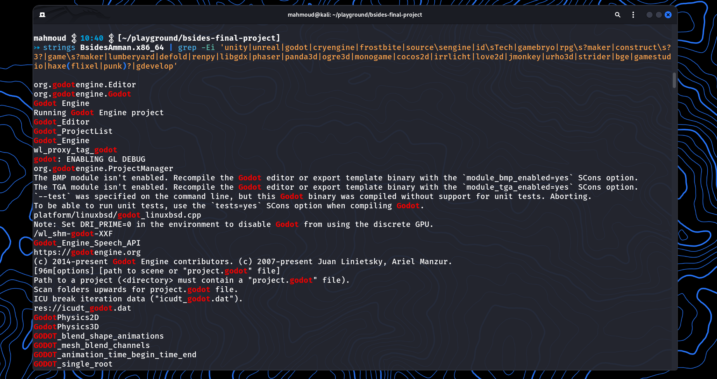This screenshot has height=379, width=717.
Task: Click 'module_tga_enabled=yes' in the output
Action: point(518,187)
